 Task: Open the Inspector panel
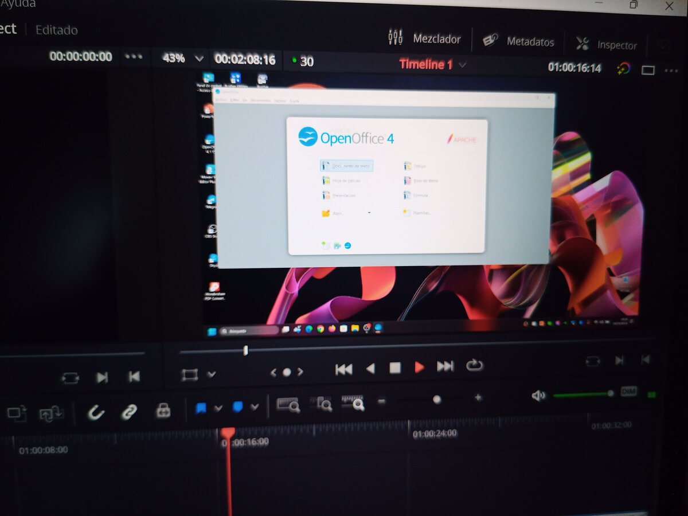point(606,44)
